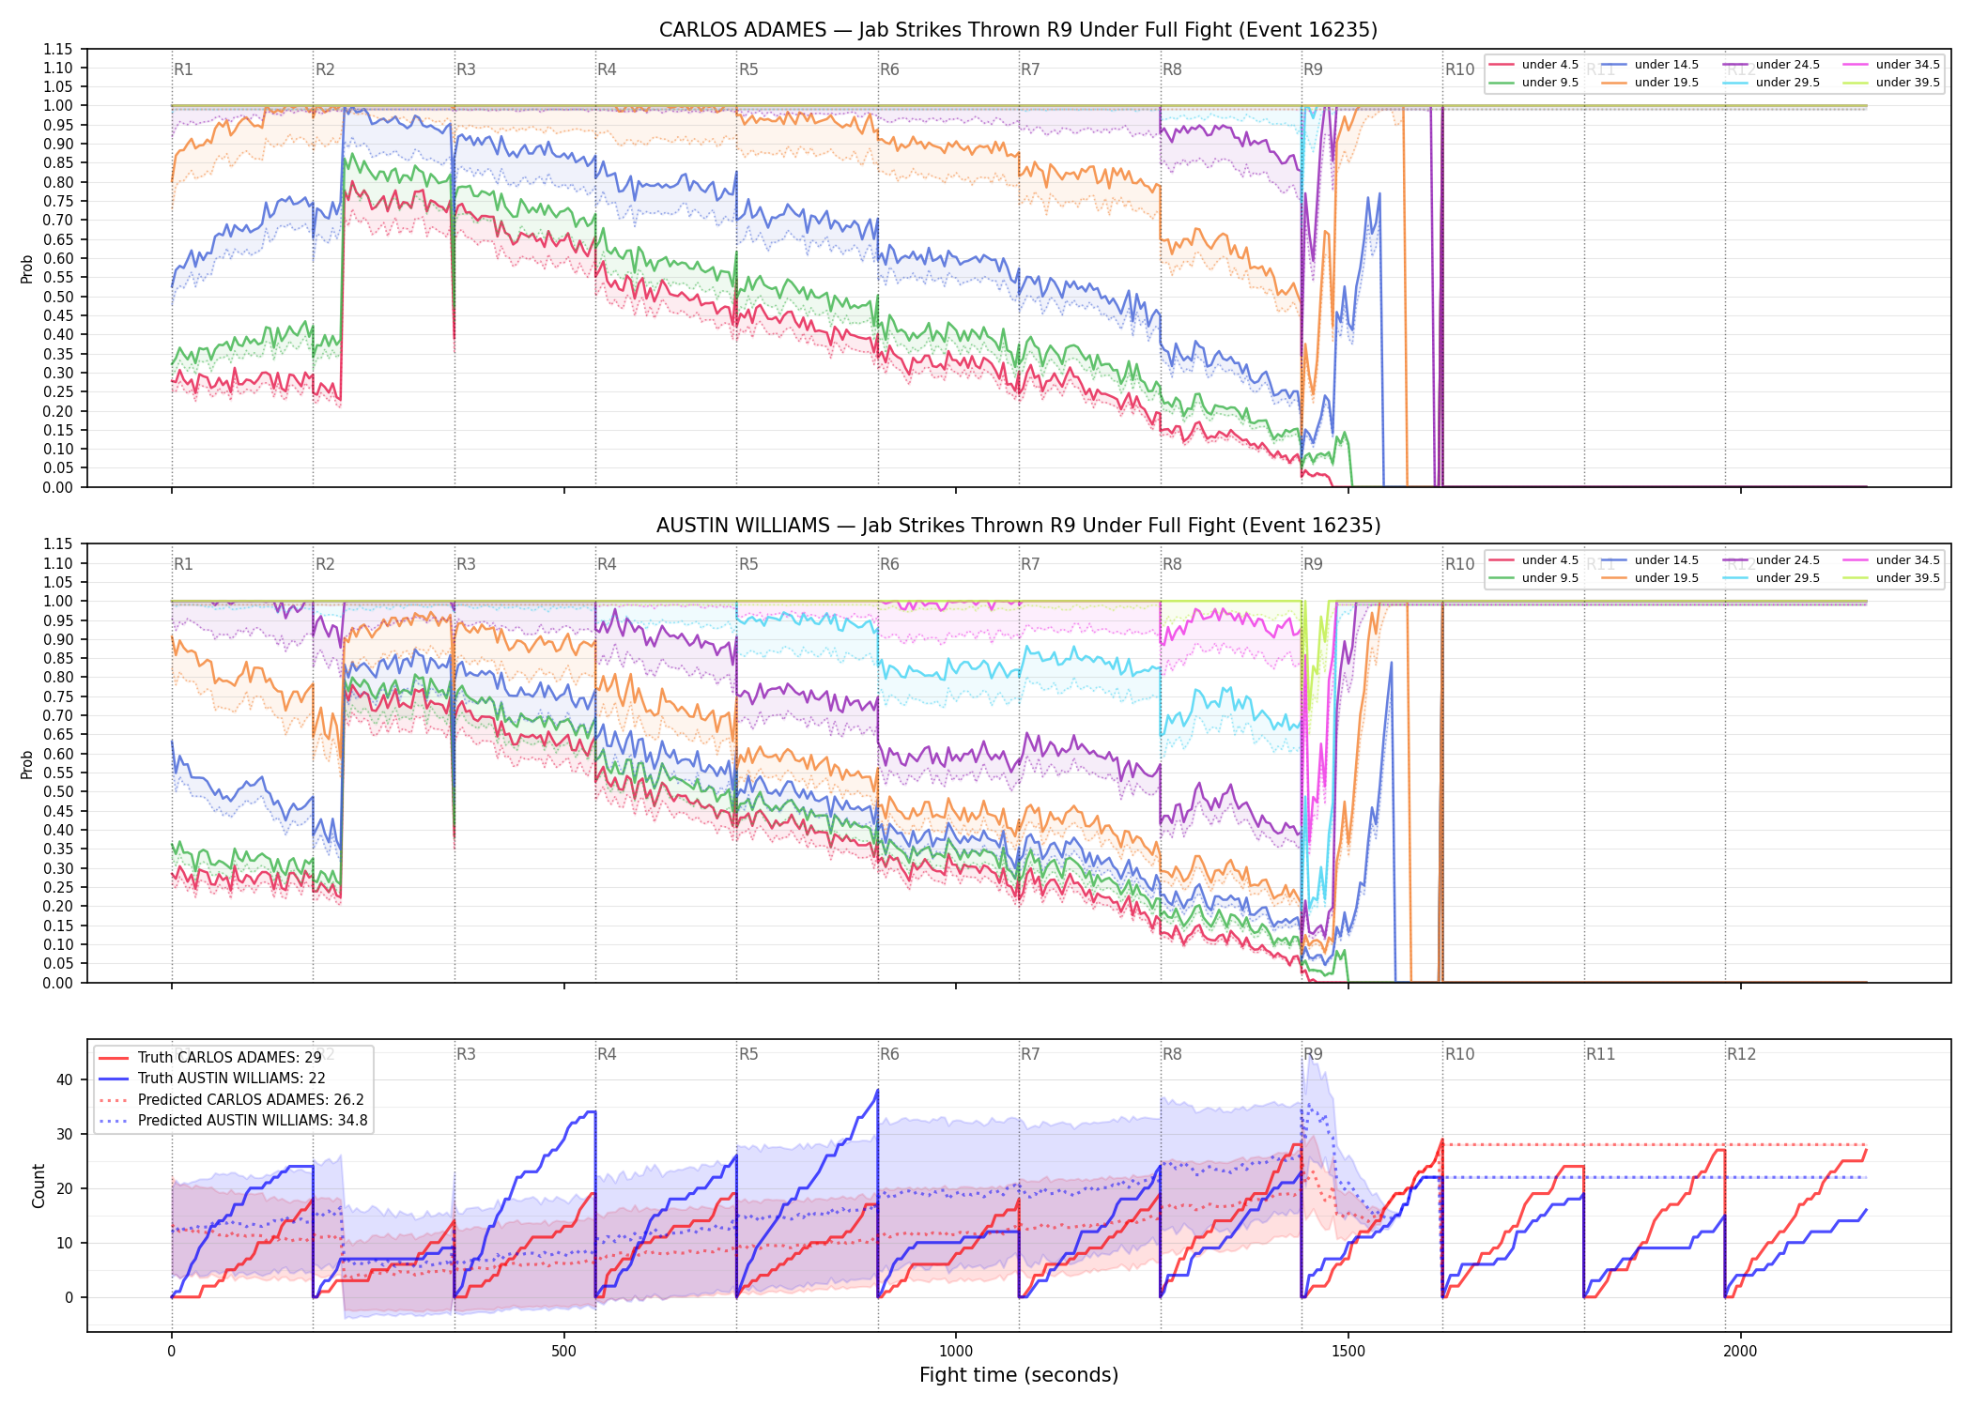Click 'Prob' axis label on Carlos Adames chart
Image resolution: width=1972 pixels, height=1408 pixels.
27,268
